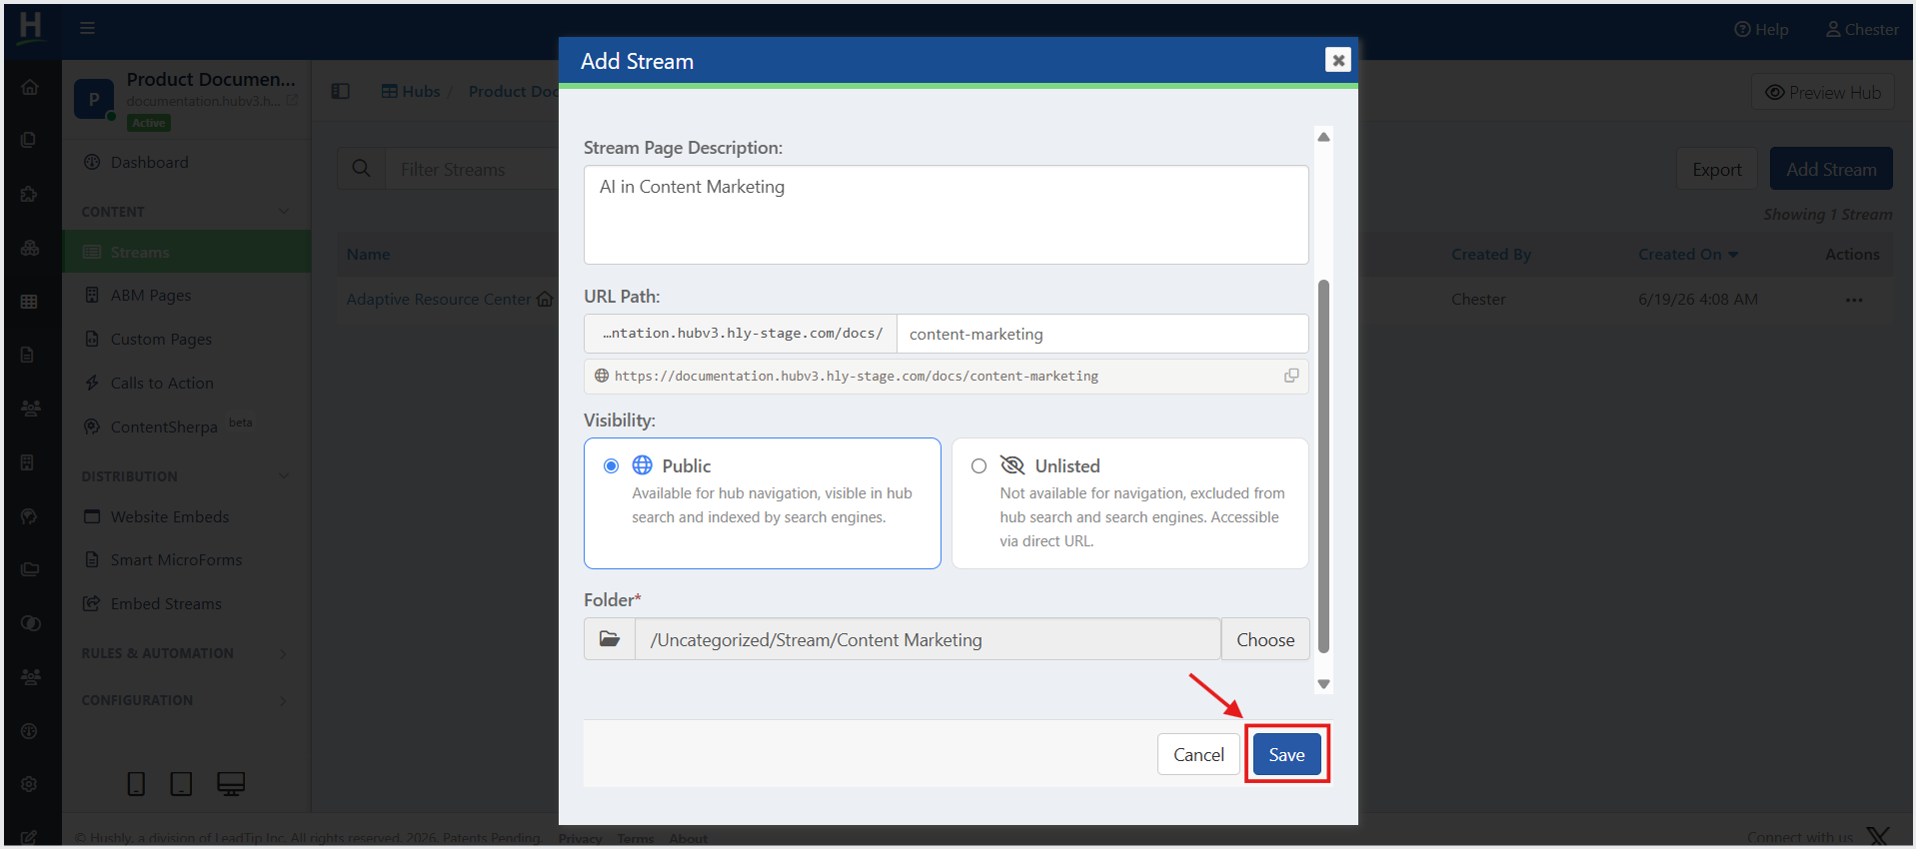This screenshot has height=849, width=1916.
Task: Click the Hushly H logo
Action: click(x=31, y=27)
